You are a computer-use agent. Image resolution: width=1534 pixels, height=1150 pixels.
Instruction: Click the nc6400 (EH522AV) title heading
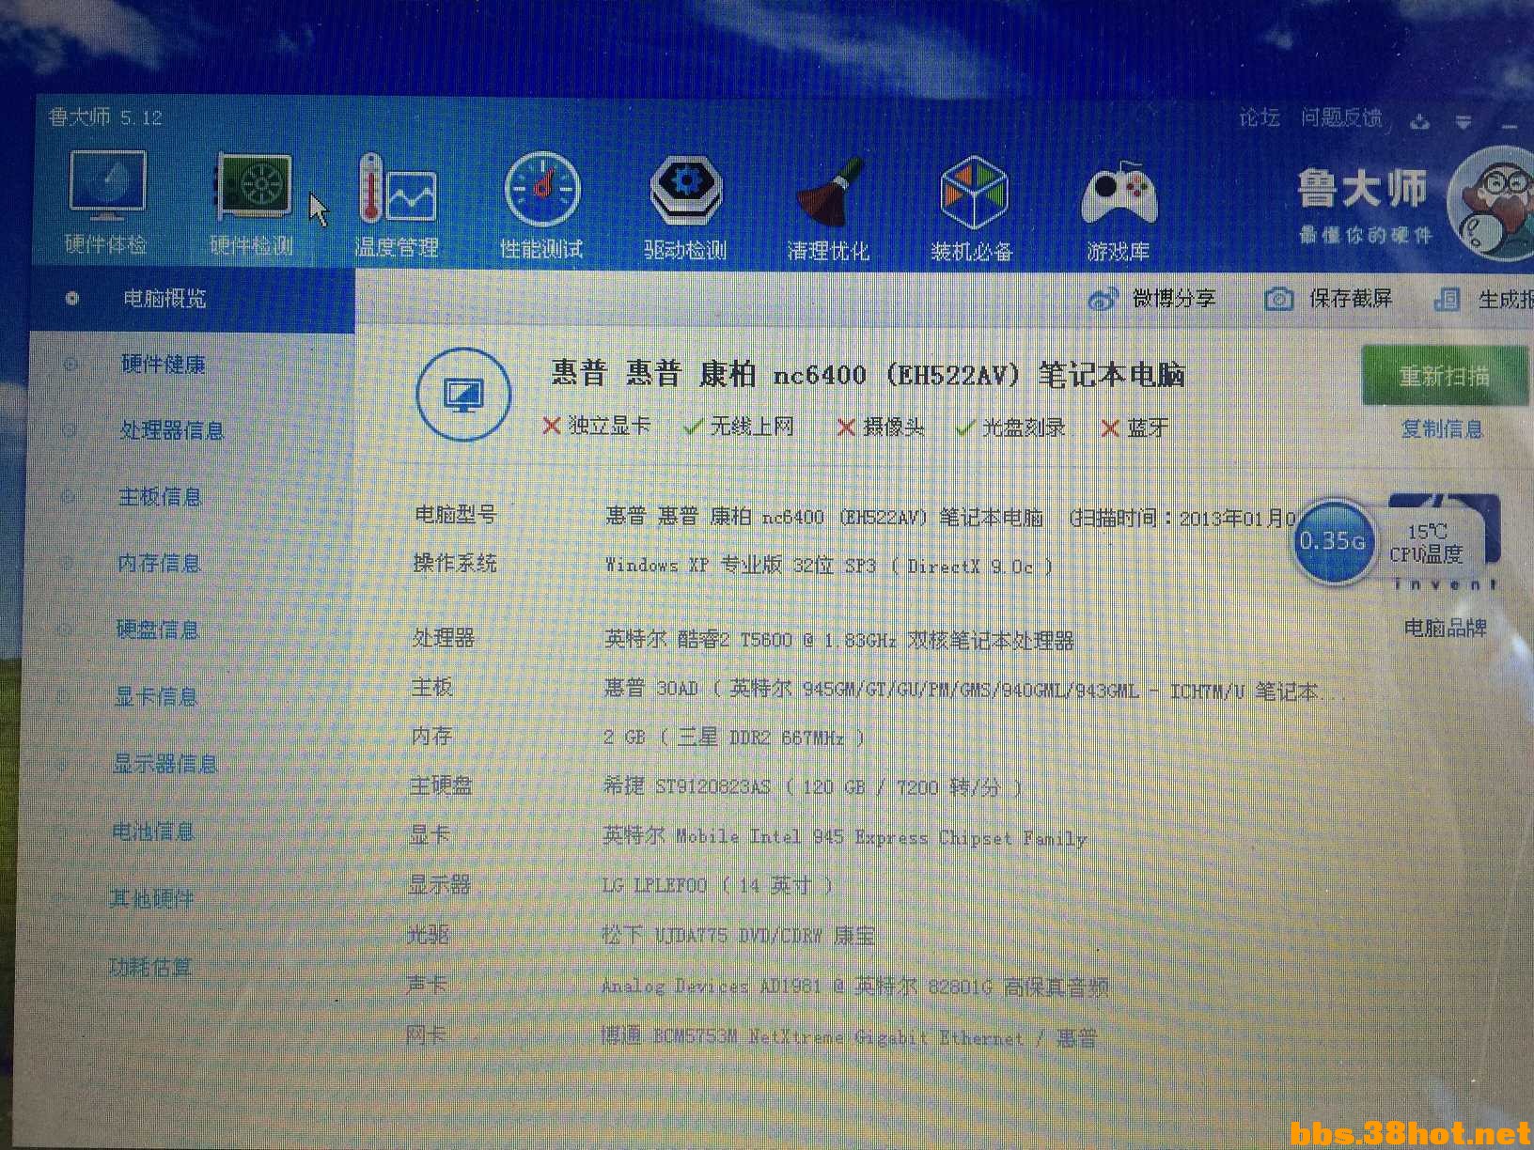tap(868, 375)
